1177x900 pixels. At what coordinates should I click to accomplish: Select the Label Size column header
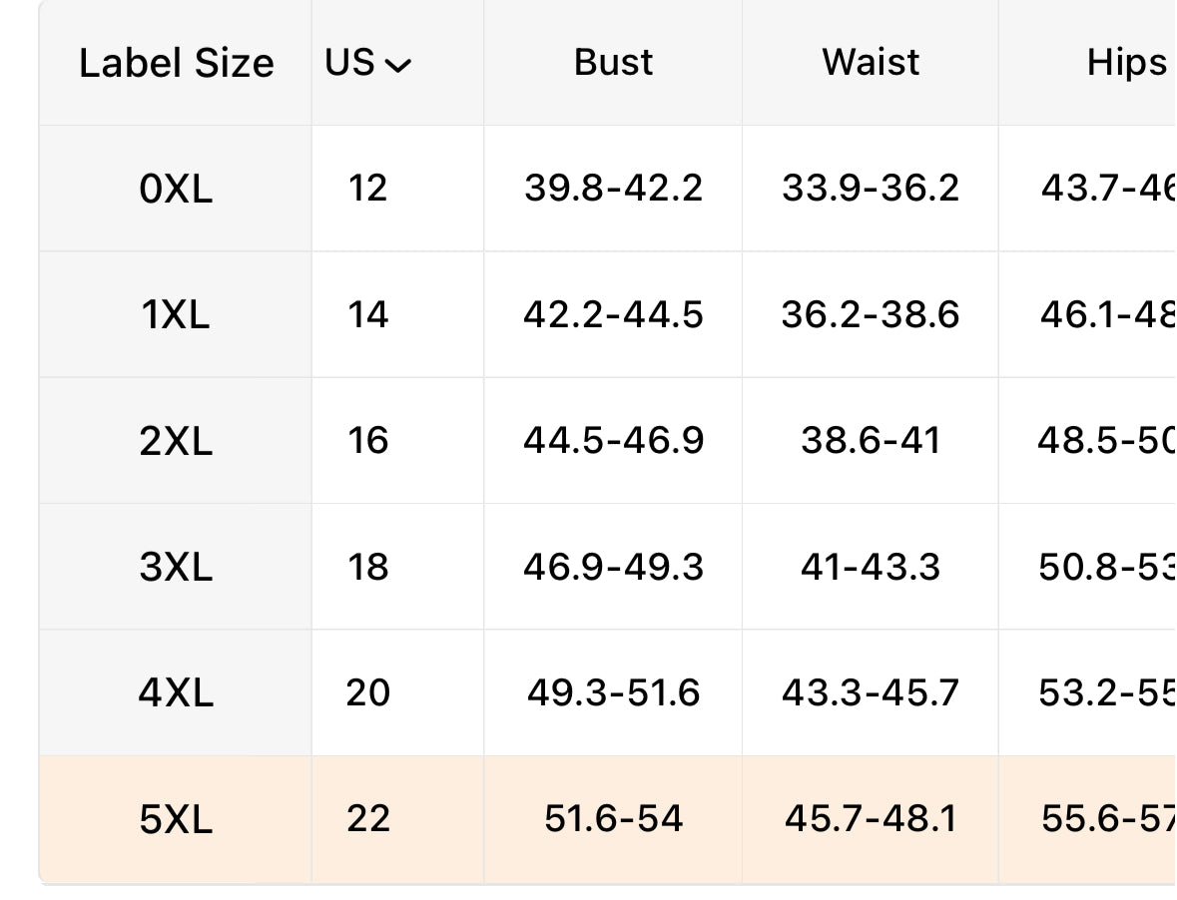[177, 63]
